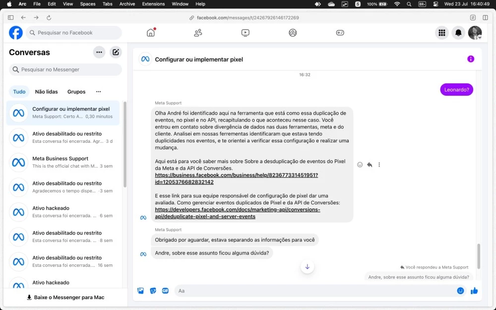The image size is (496, 310).
Task: Open macOS Spotlight search
Action: tap(409, 4)
